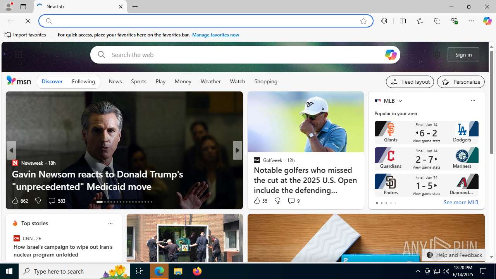Open the MSN apps grid launcher
The height and width of the screenshot is (279, 496).
(18, 55)
